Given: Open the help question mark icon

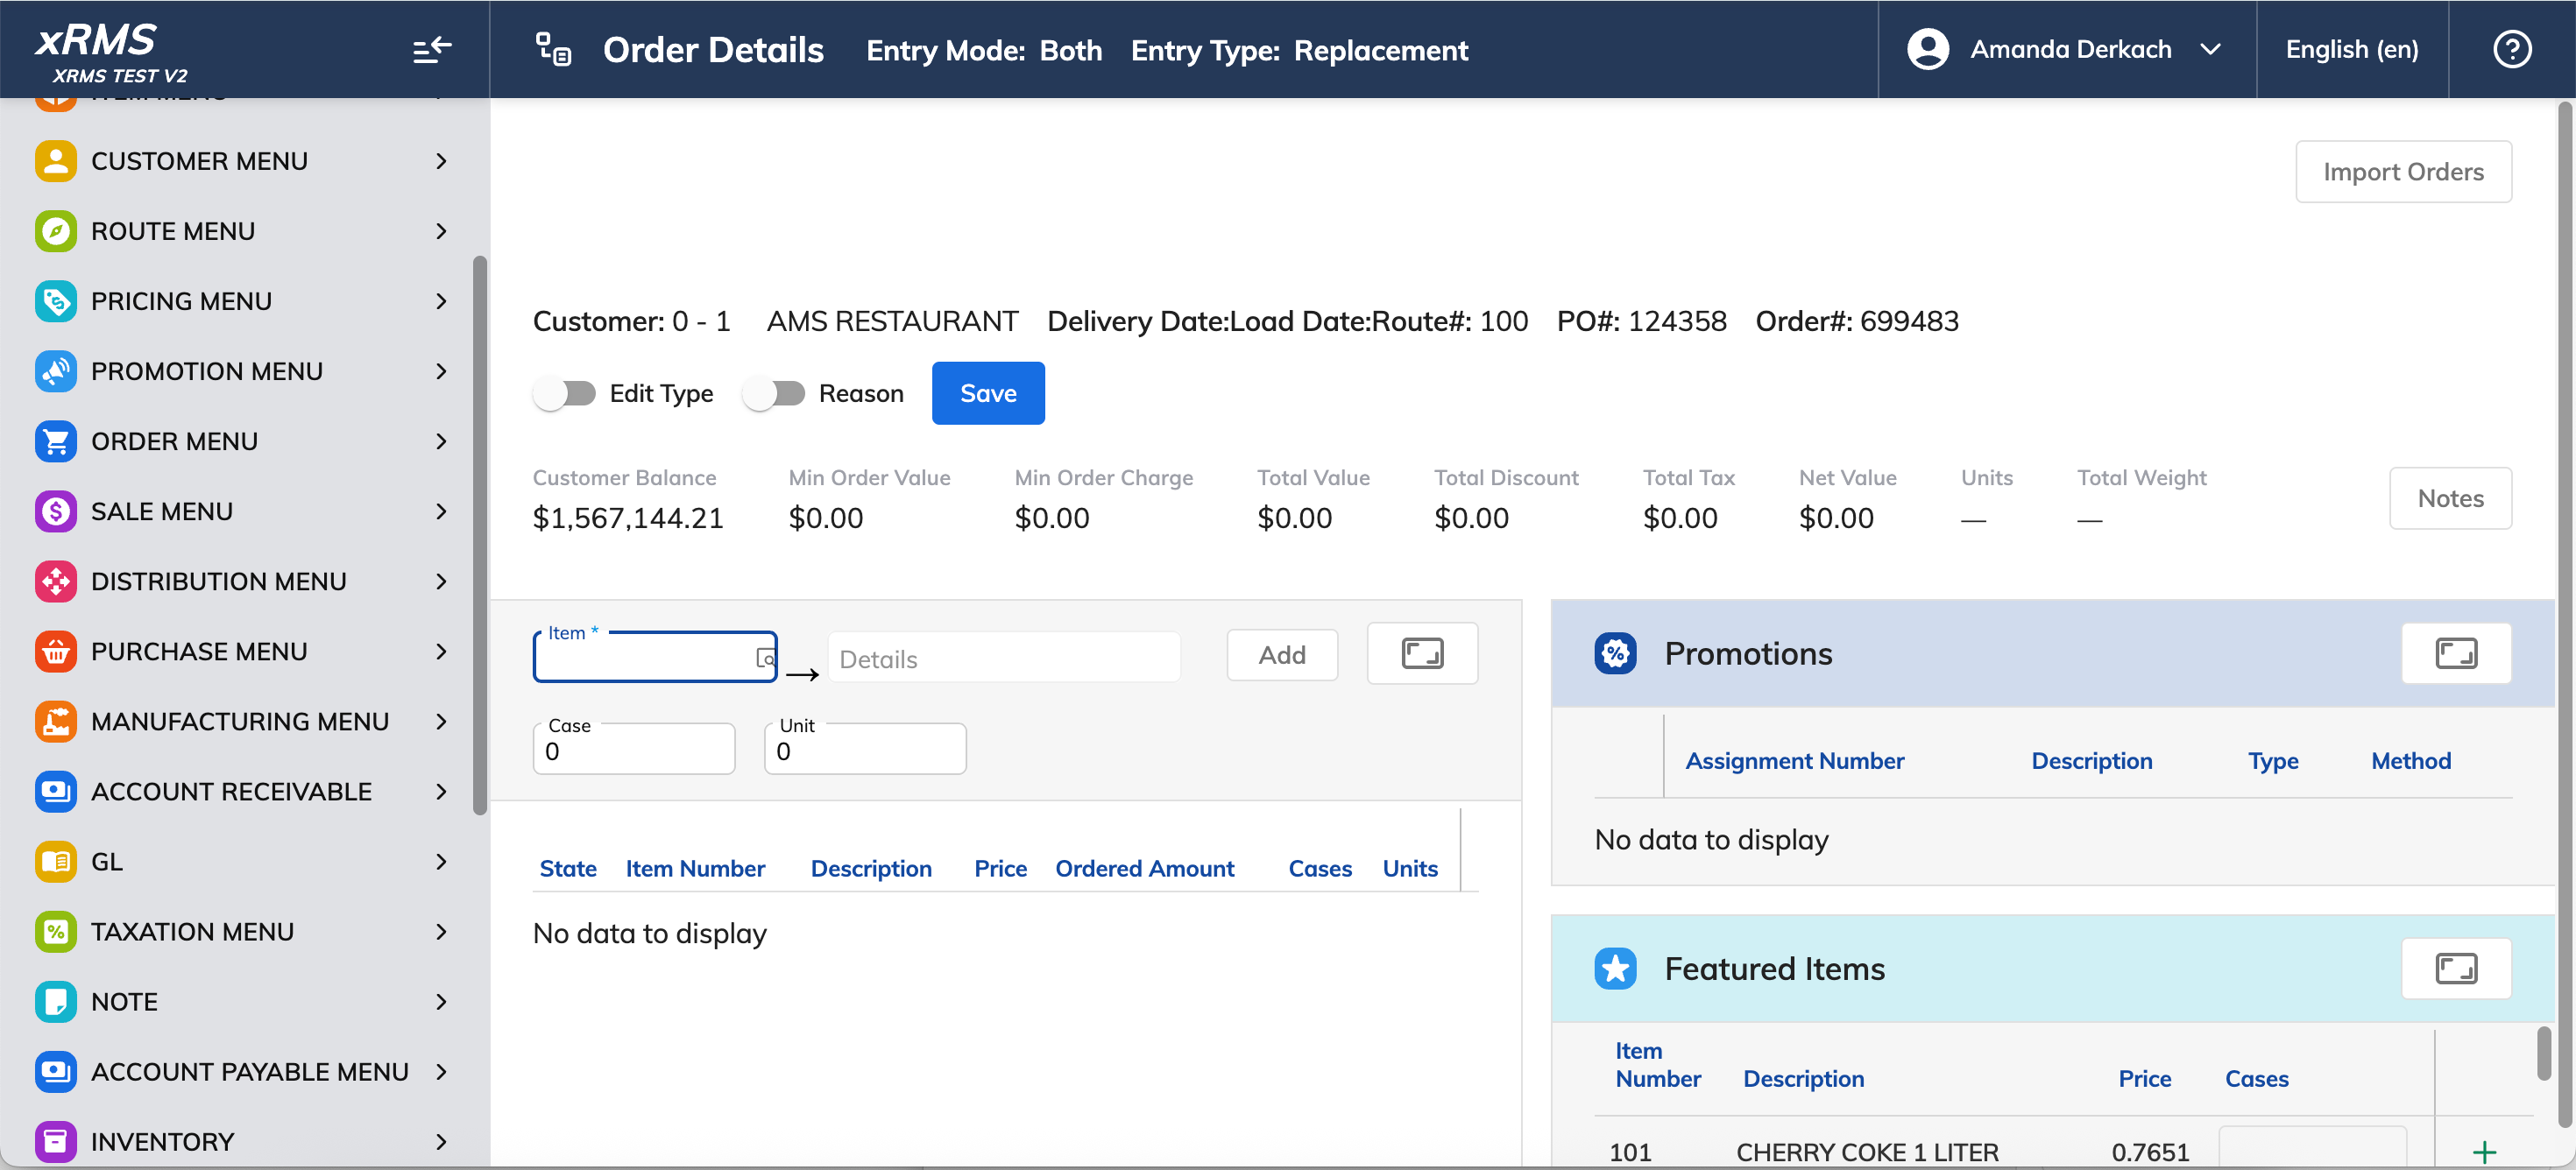Looking at the screenshot, I should coord(2511,49).
